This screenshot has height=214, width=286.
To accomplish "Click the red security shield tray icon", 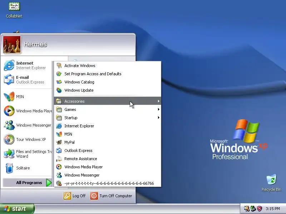I will pyautogui.click(x=260, y=209).
